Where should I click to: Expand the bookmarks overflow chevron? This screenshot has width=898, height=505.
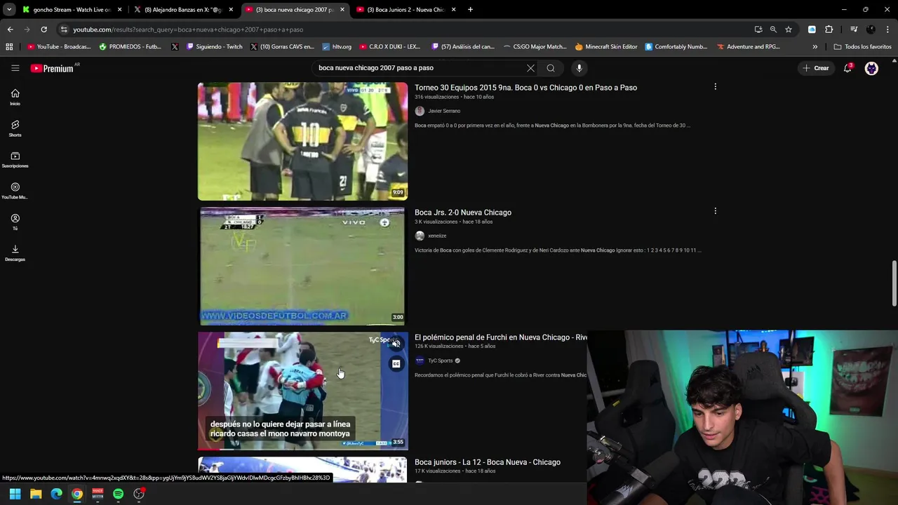point(815,46)
